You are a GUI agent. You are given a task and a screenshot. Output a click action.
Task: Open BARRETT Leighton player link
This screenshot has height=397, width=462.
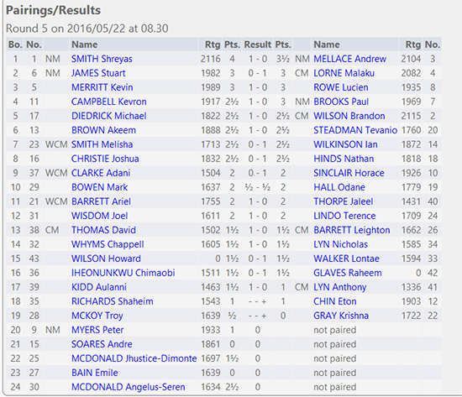pos(351,230)
